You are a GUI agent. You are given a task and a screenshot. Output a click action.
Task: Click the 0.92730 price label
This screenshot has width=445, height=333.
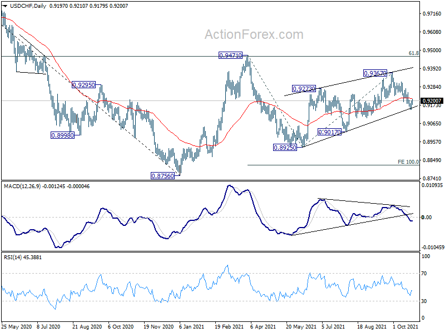point(304,89)
